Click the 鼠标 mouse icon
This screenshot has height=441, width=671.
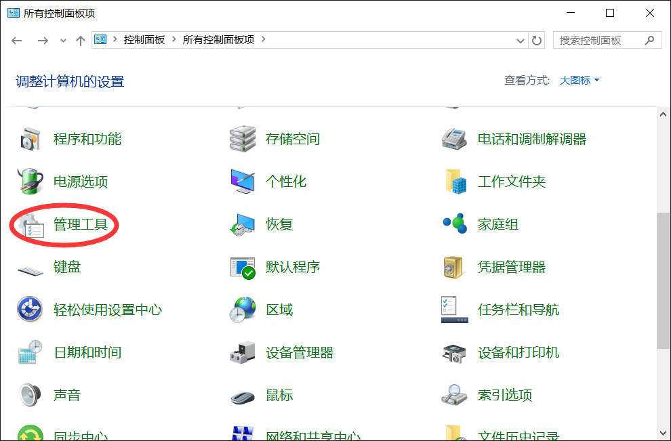[x=243, y=396]
